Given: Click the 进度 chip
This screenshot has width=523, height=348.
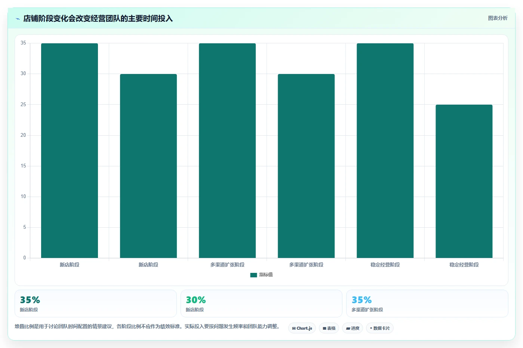Looking at the screenshot, I should (353, 328).
